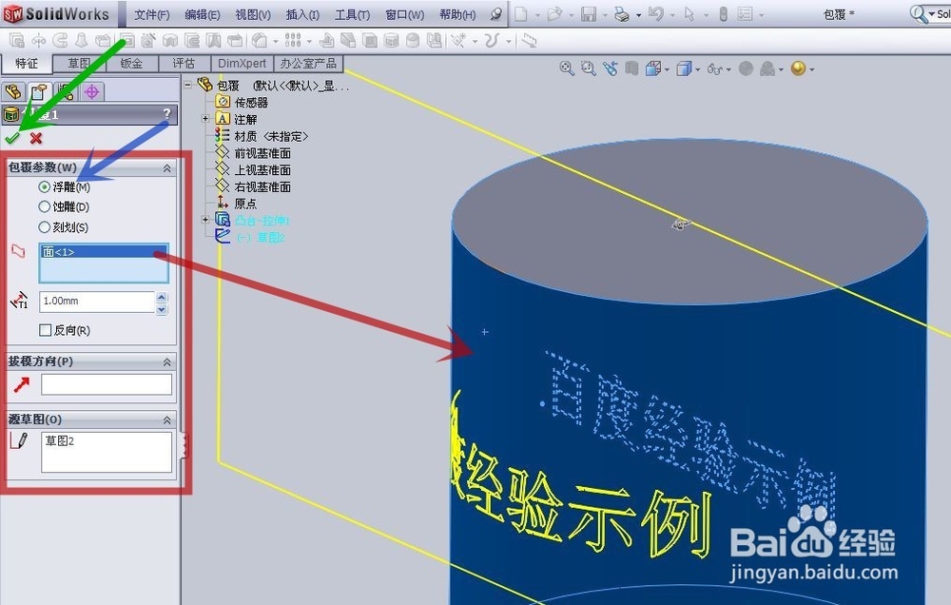Click the Previous View icon

click(x=610, y=68)
